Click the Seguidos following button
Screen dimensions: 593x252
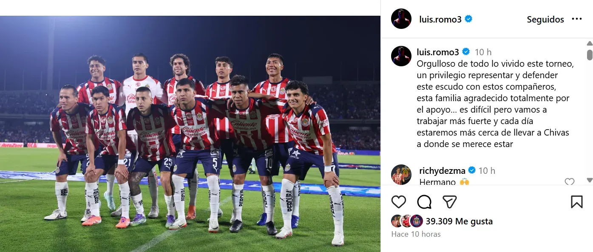tap(545, 20)
